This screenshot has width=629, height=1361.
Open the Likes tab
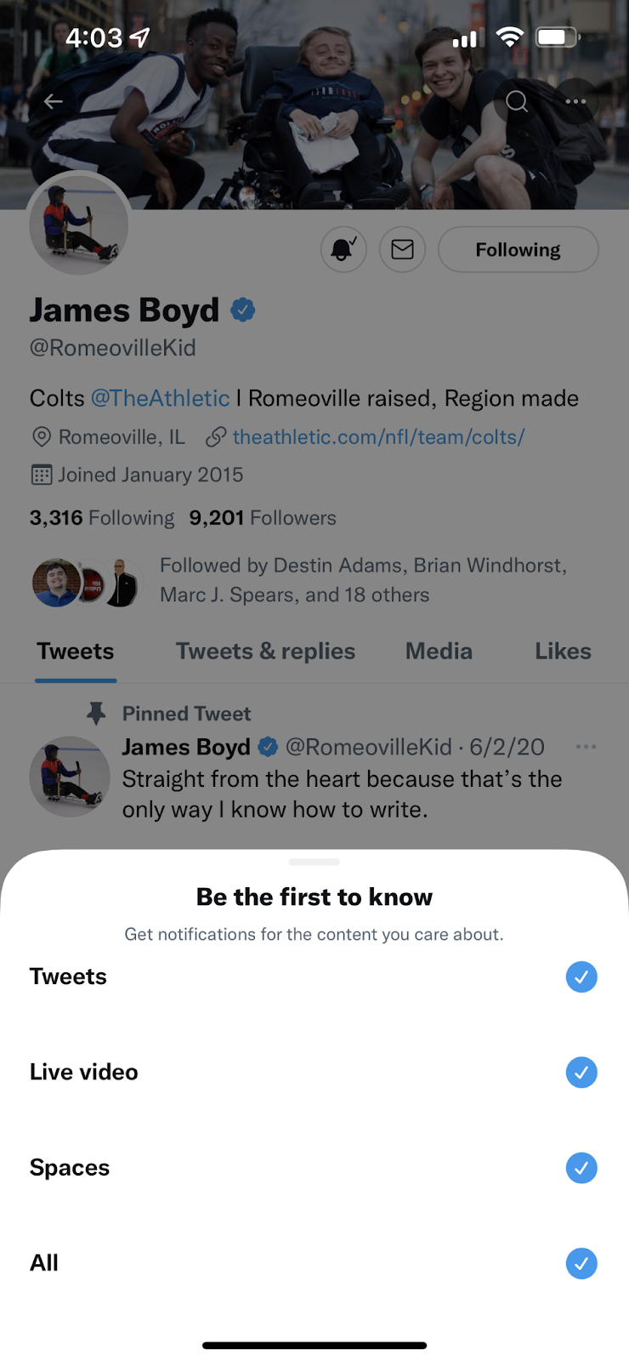pyautogui.click(x=563, y=652)
